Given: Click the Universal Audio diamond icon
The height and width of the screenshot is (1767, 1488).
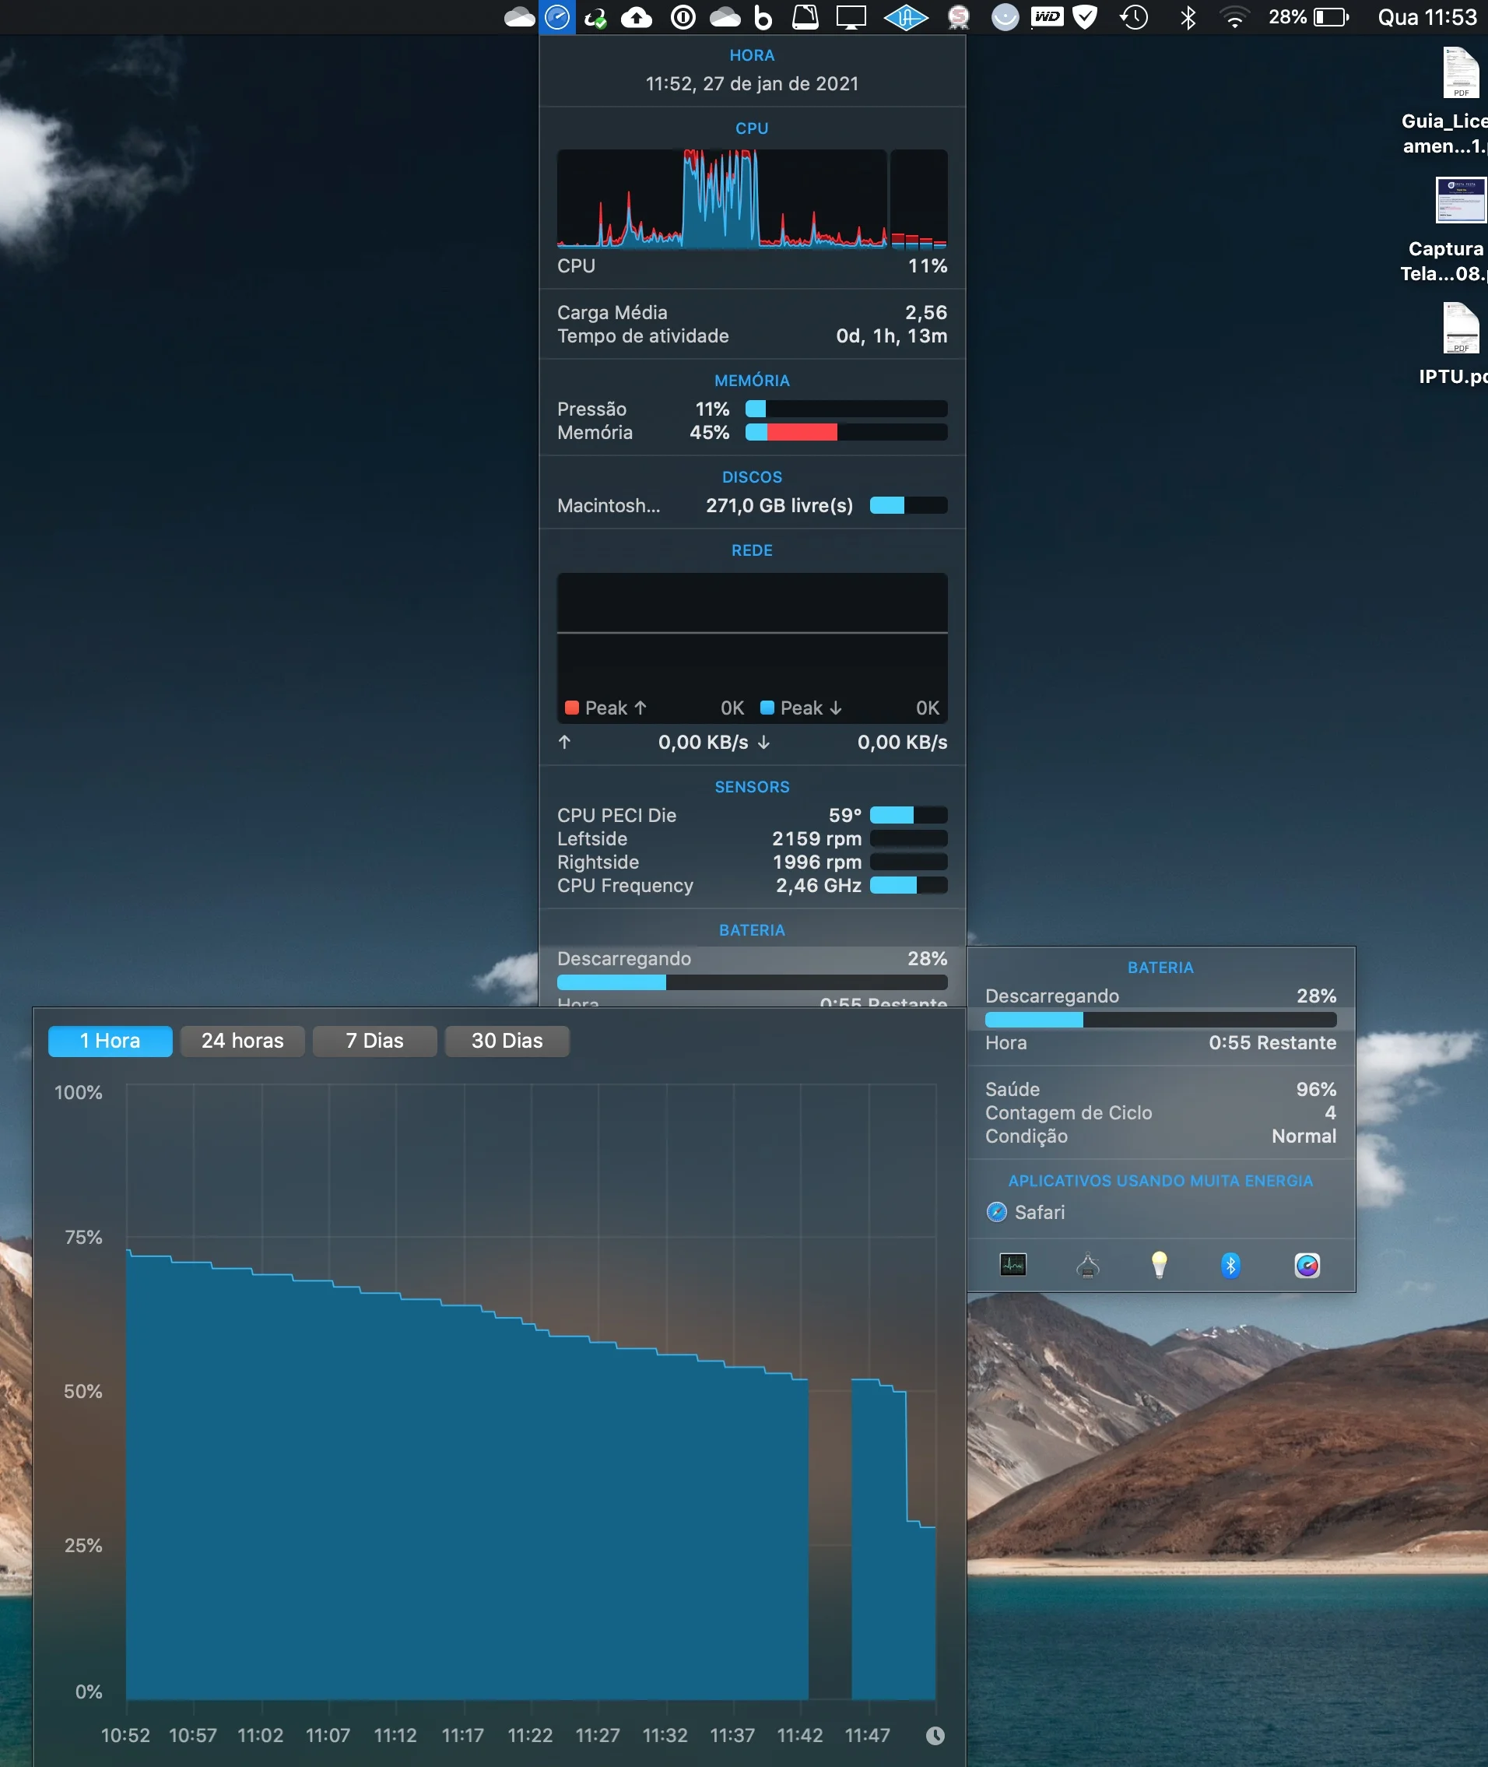Looking at the screenshot, I should (x=906, y=17).
